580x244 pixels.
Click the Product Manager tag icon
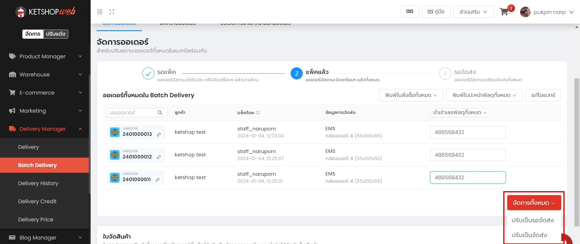click(x=12, y=56)
